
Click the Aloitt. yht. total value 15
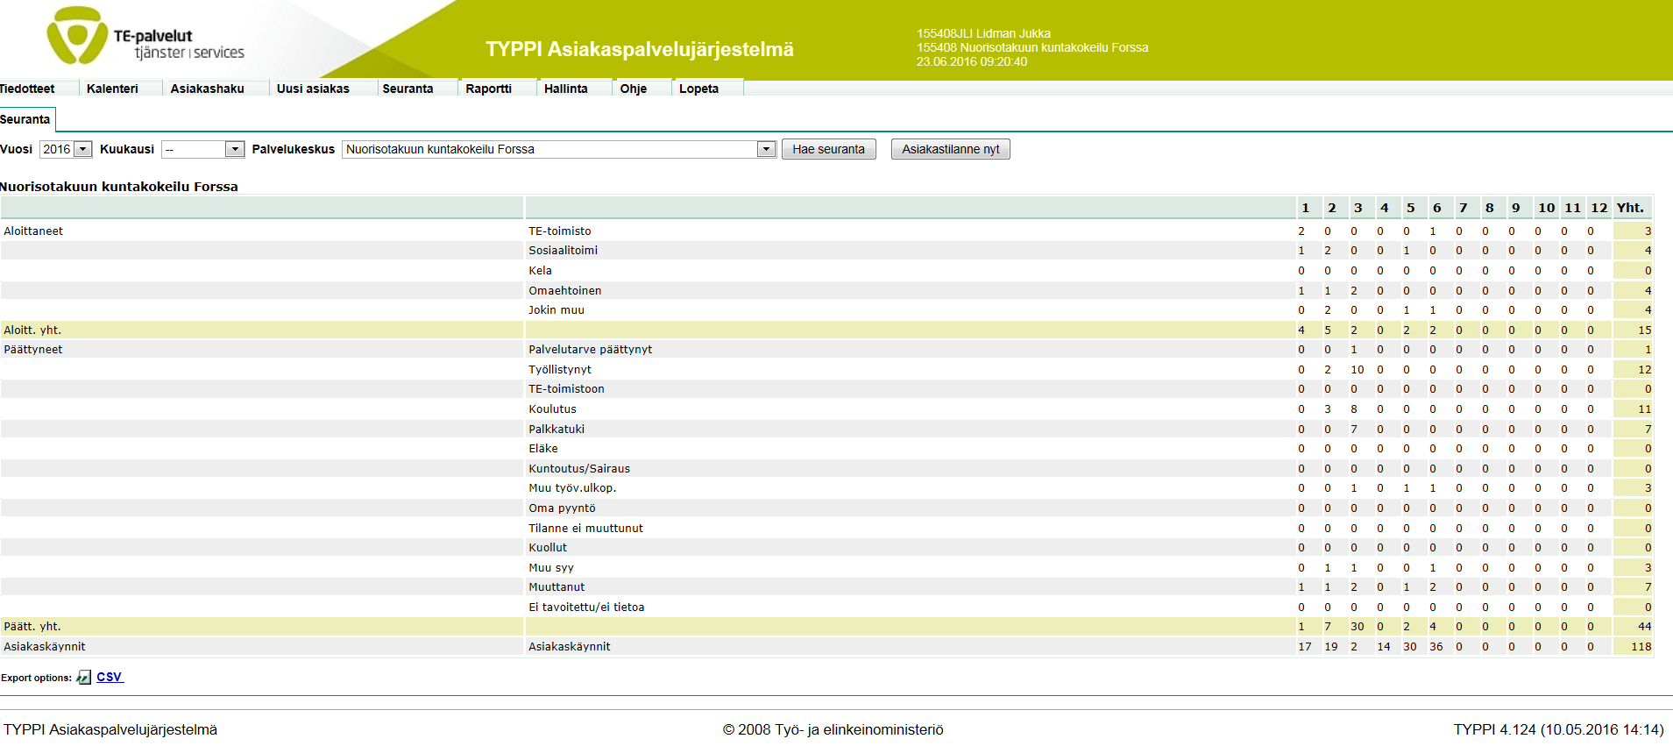1644,330
